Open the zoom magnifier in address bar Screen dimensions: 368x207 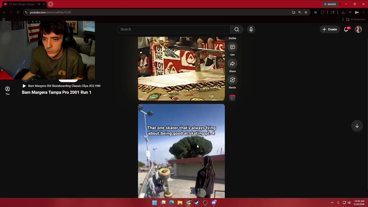(x=300, y=12)
